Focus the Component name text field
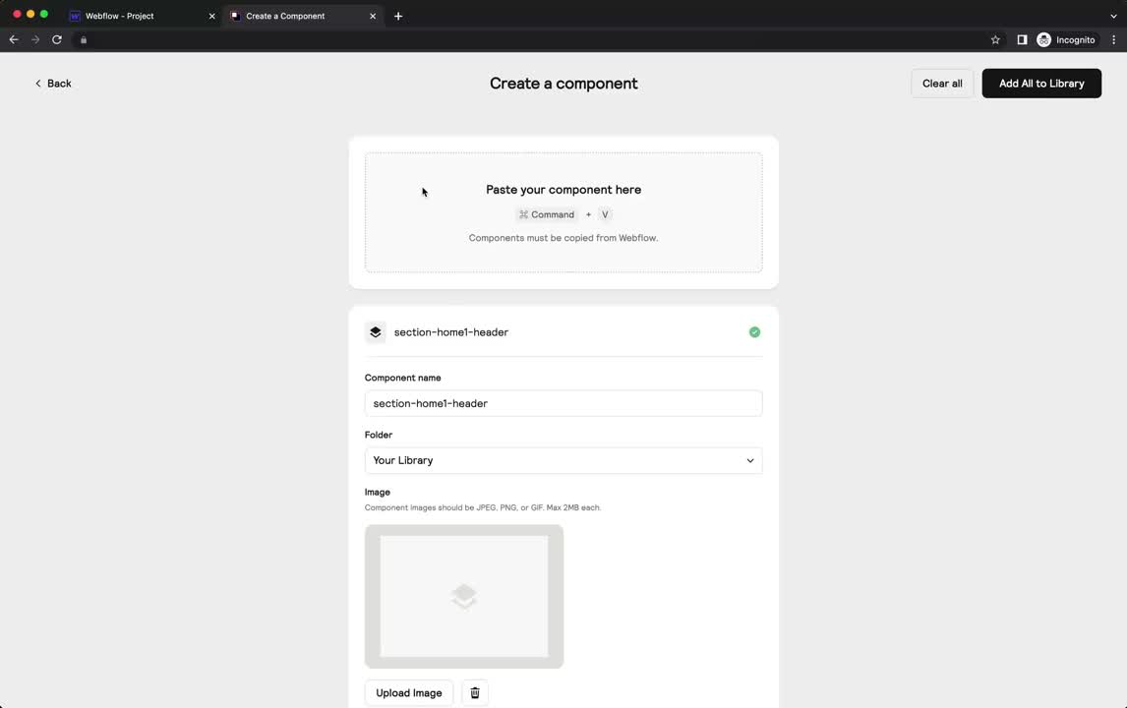This screenshot has height=708, width=1127. (x=563, y=403)
